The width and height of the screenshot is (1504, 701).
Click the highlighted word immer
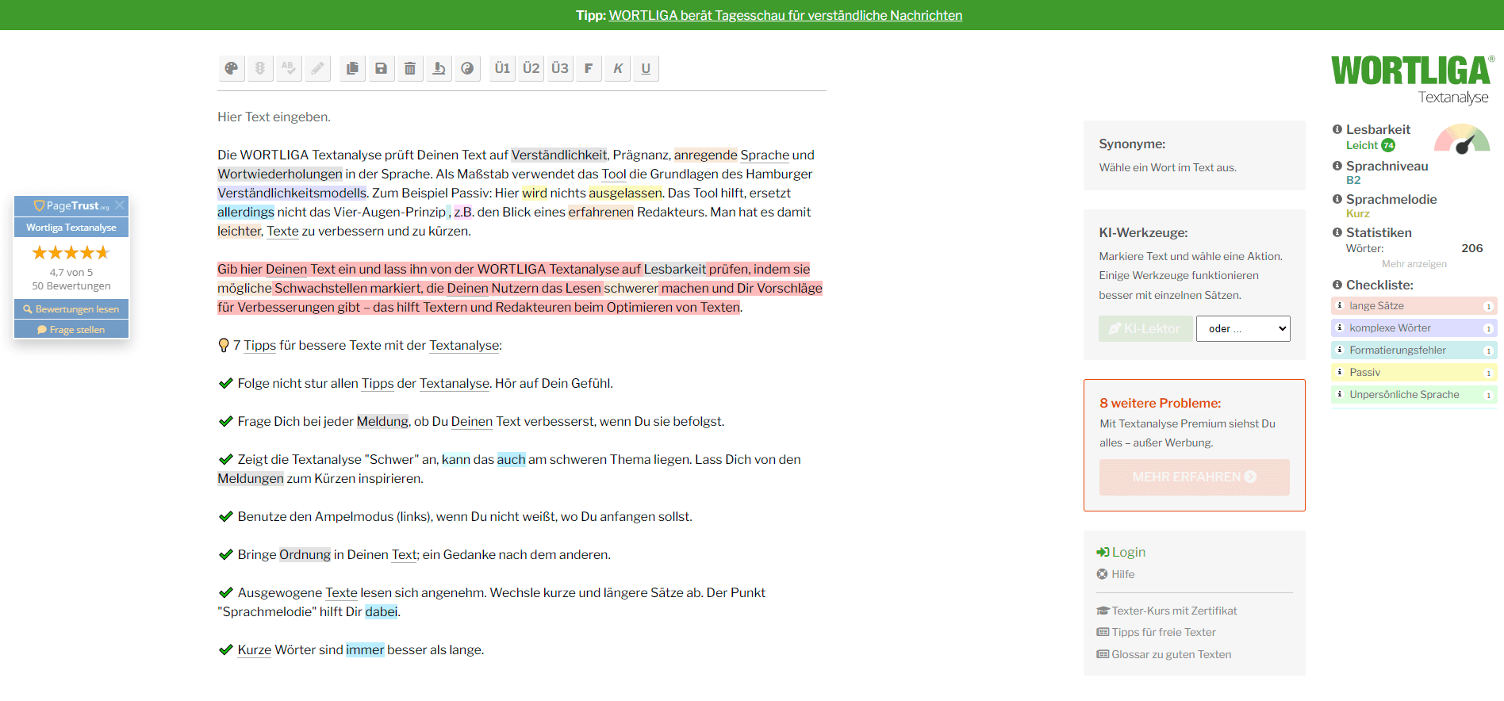tap(365, 649)
